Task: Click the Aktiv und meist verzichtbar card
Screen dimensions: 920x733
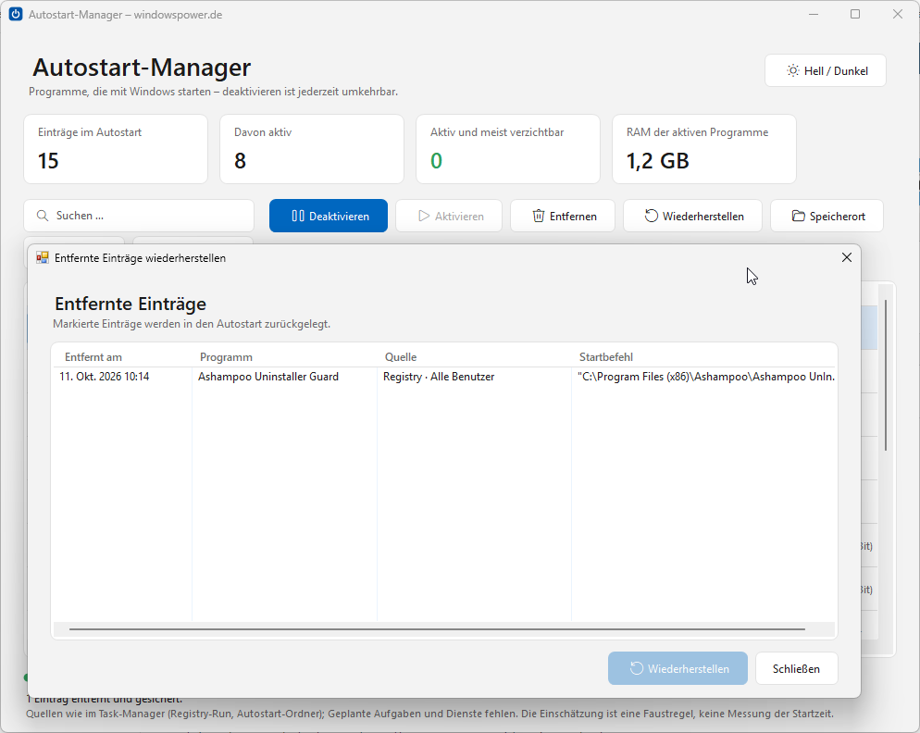Action: pos(508,149)
